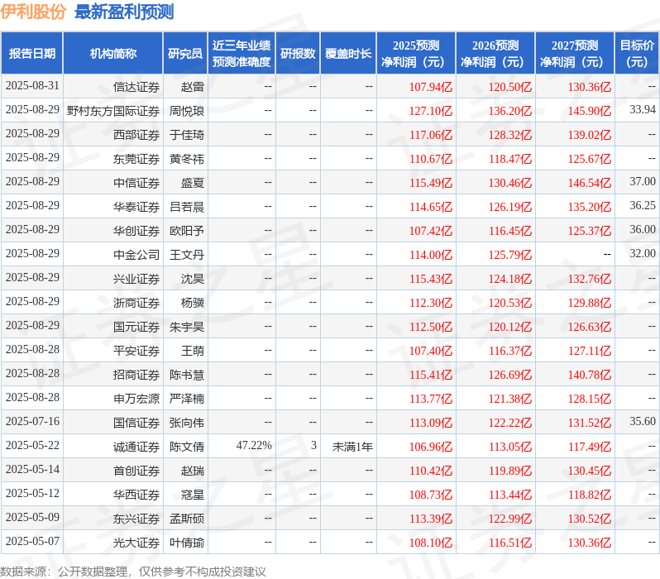660x579 pixels.
Task: Click the 数据来源 disclaimer footer text
Action: (x=133, y=572)
